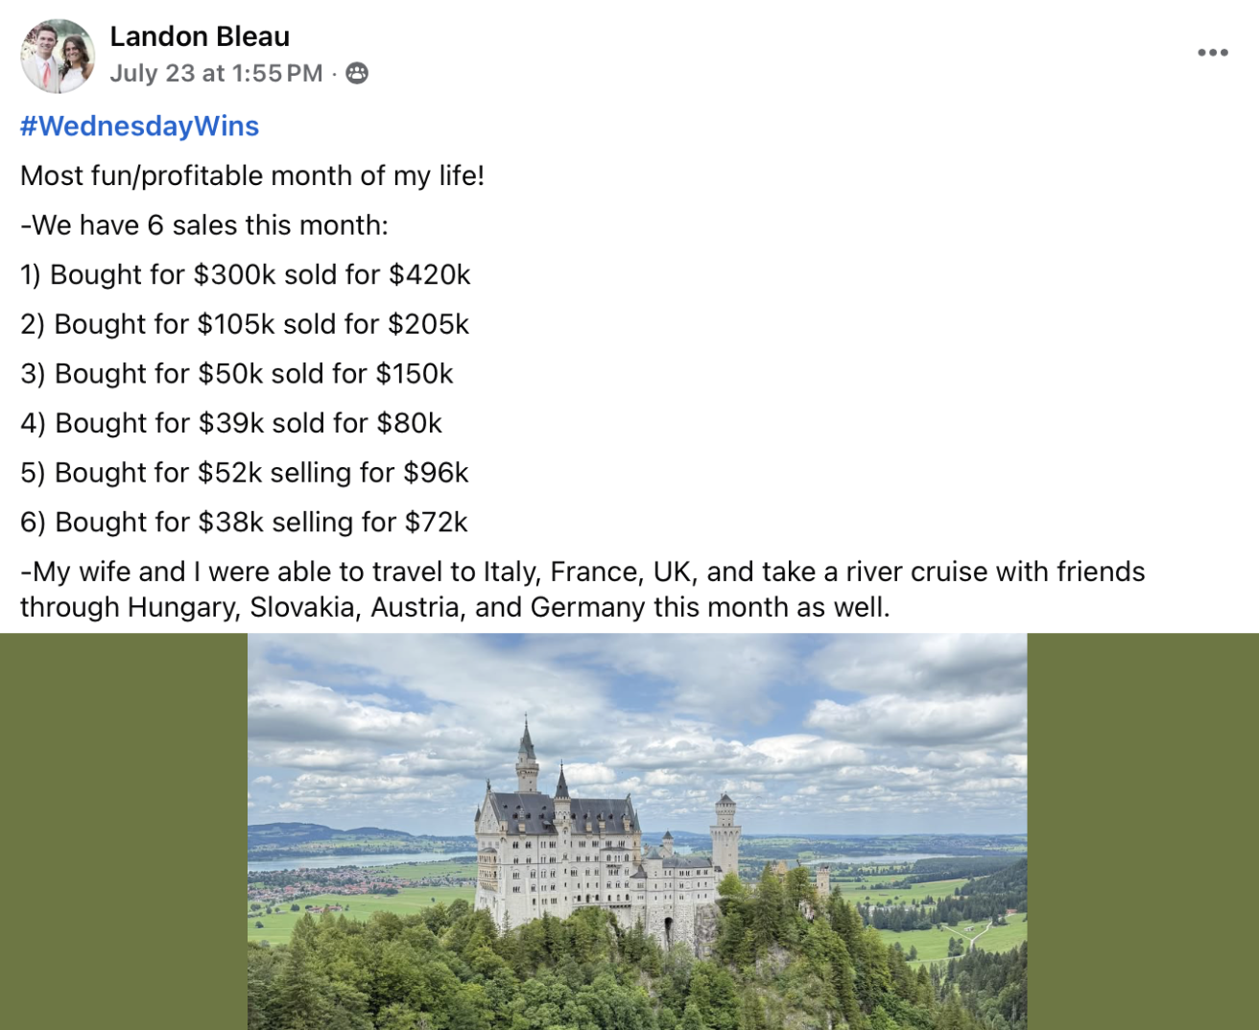Image resolution: width=1259 pixels, height=1030 pixels.
Task: Click the line "Bought for $50k sold for $150k"
Action: [x=237, y=374]
